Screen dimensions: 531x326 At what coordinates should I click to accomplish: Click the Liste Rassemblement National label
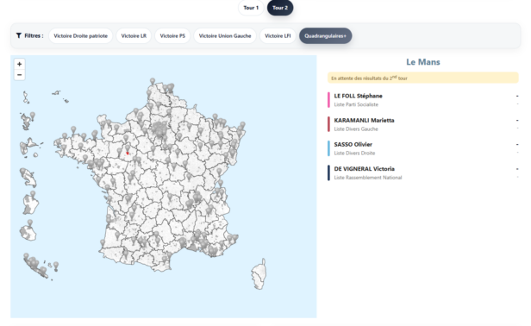tap(368, 178)
